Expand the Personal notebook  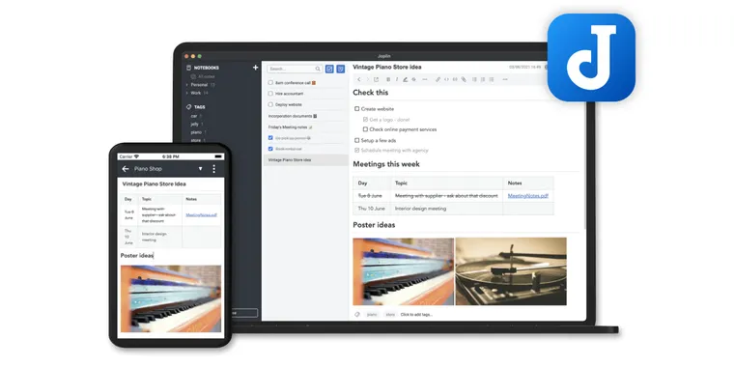(x=186, y=85)
